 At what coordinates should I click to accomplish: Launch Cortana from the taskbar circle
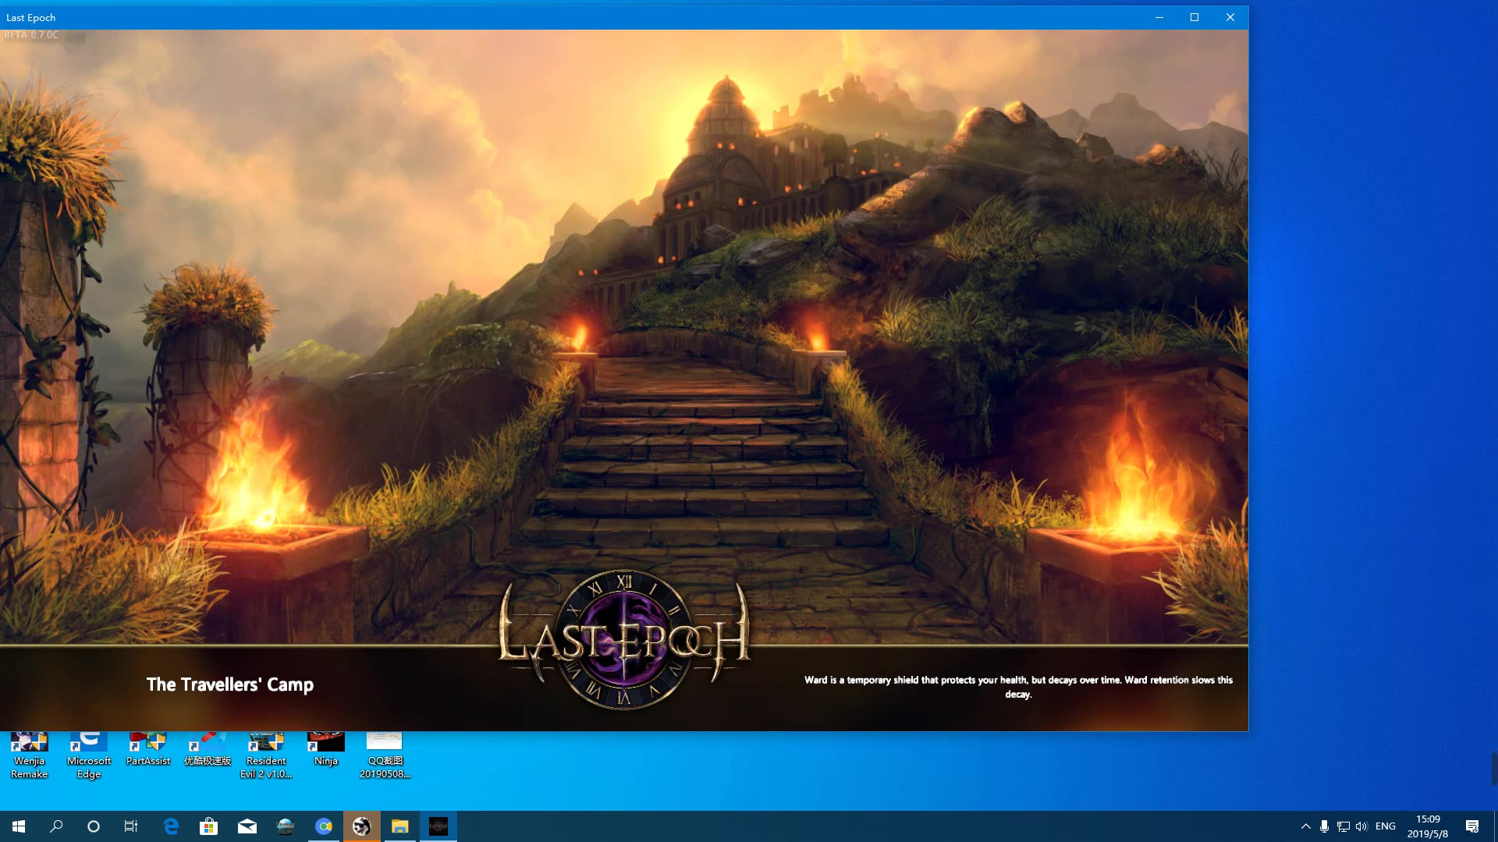pos(94,826)
